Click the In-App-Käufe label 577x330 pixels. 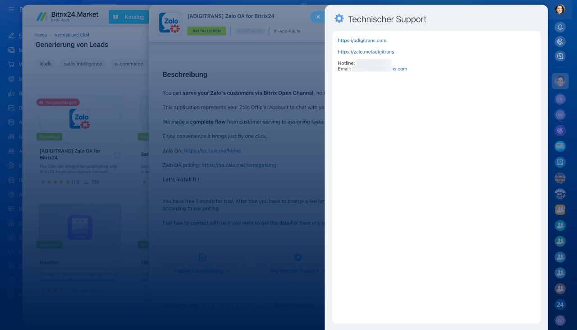tap(287, 31)
